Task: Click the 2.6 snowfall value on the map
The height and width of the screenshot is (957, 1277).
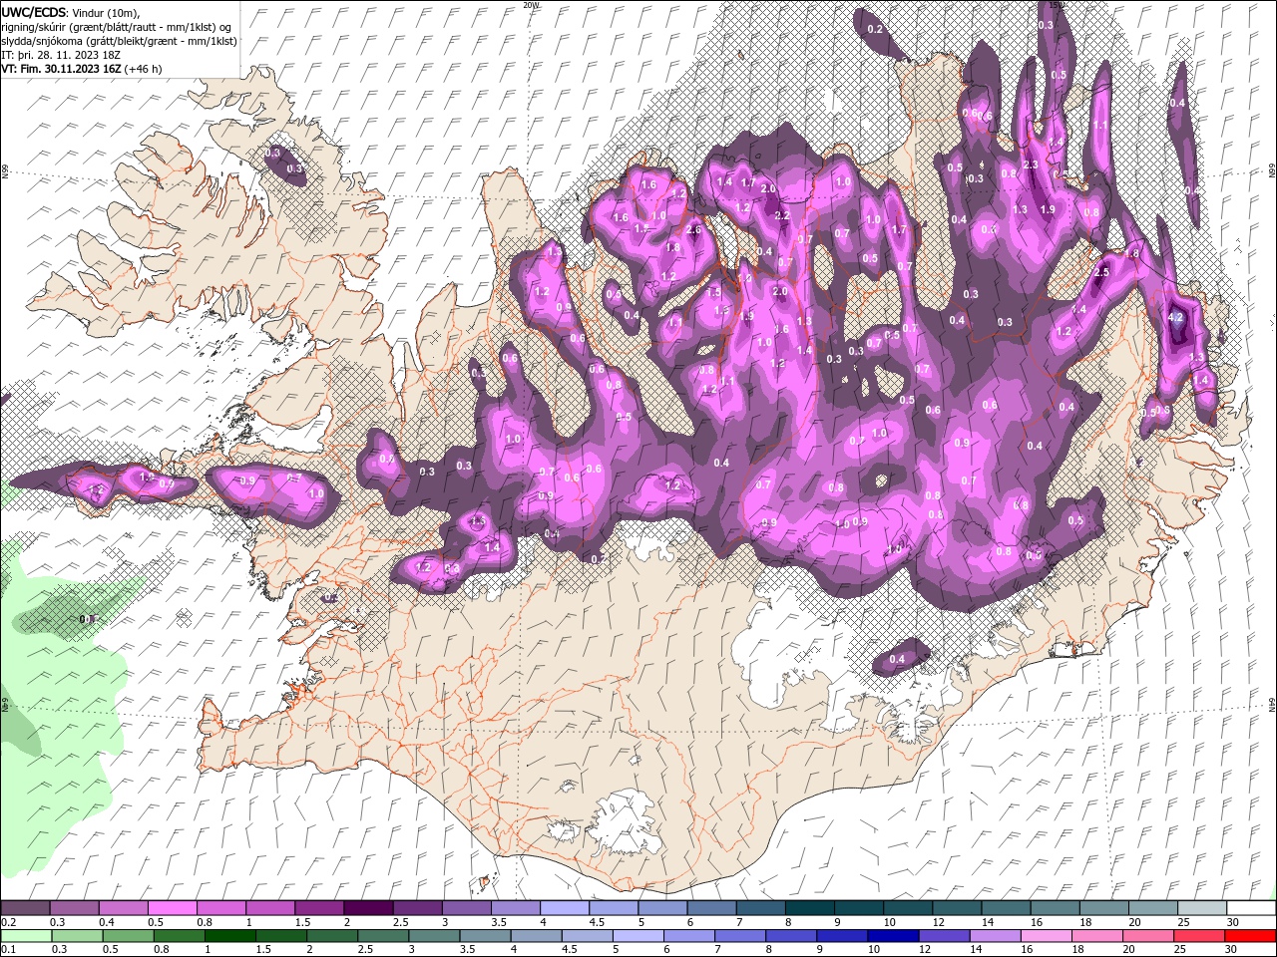Action: [694, 230]
